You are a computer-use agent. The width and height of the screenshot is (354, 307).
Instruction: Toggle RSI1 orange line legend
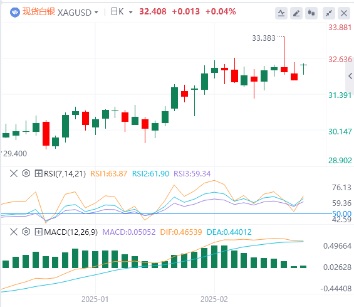coord(109,174)
